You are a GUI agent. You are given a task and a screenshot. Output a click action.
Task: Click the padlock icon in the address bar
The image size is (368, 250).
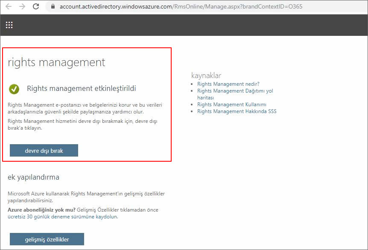pos(53,6)
